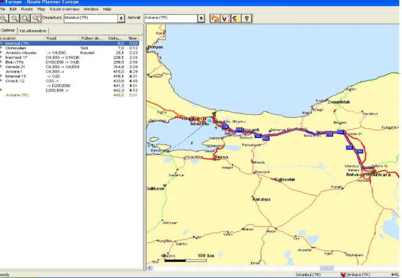
Task: Switch to the Optimal tab
Action: (x=8, y=30)
